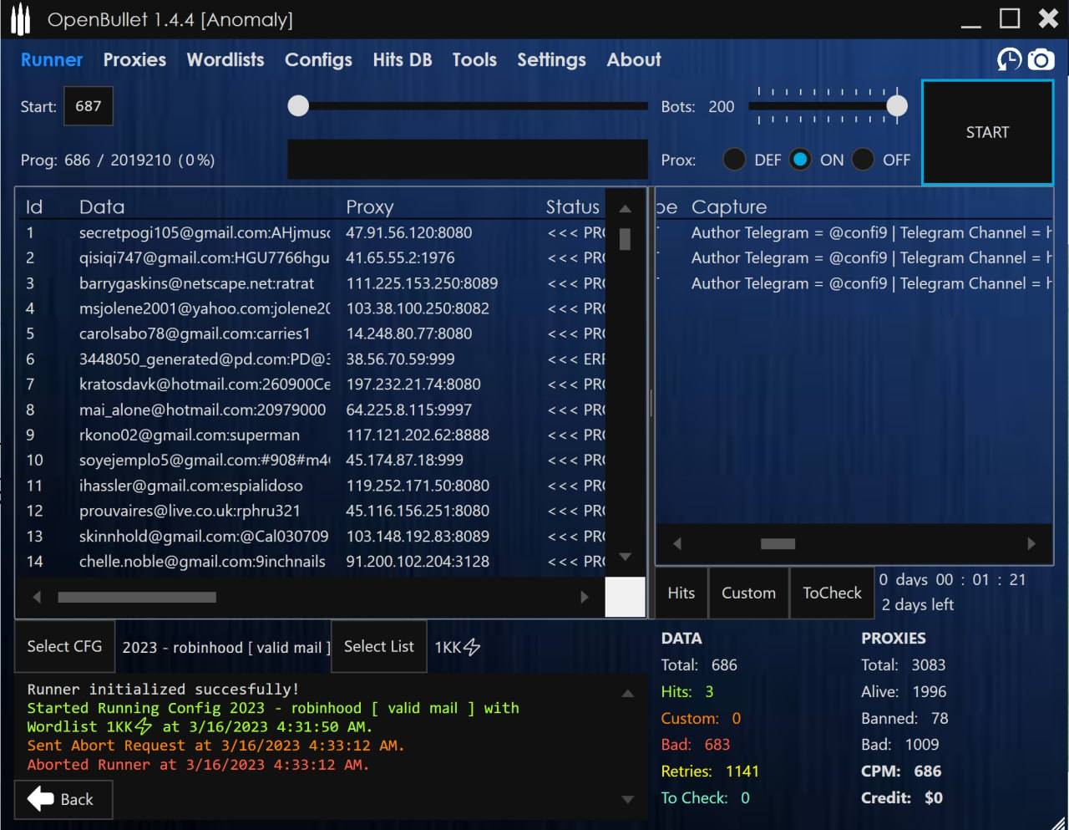Viewport: 1069px width, 830px height.
Task: Click the capture panel scroll right arrow
Action: point(1031,543)
